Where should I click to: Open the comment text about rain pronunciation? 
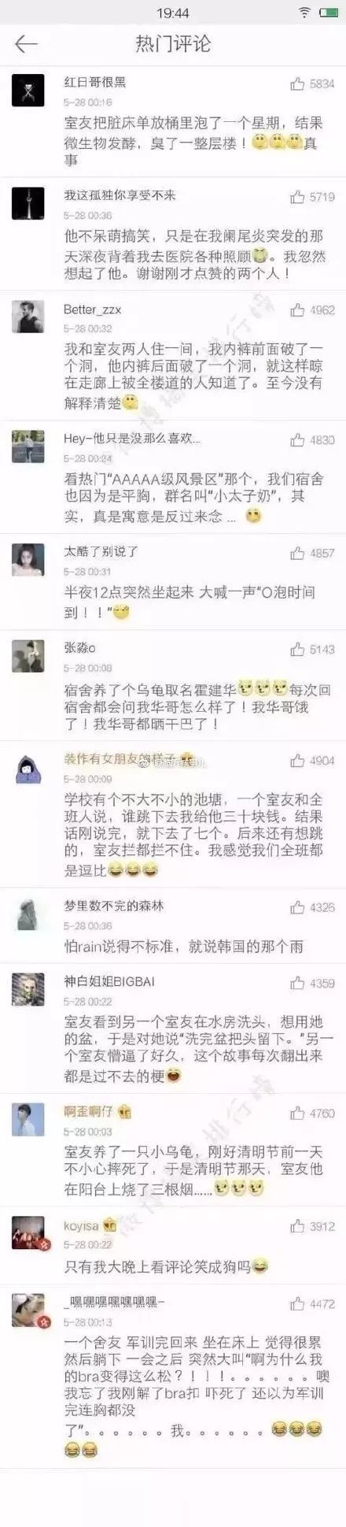click(183, 945)
